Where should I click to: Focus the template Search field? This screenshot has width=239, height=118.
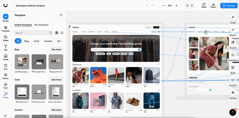tap(34, 33)
